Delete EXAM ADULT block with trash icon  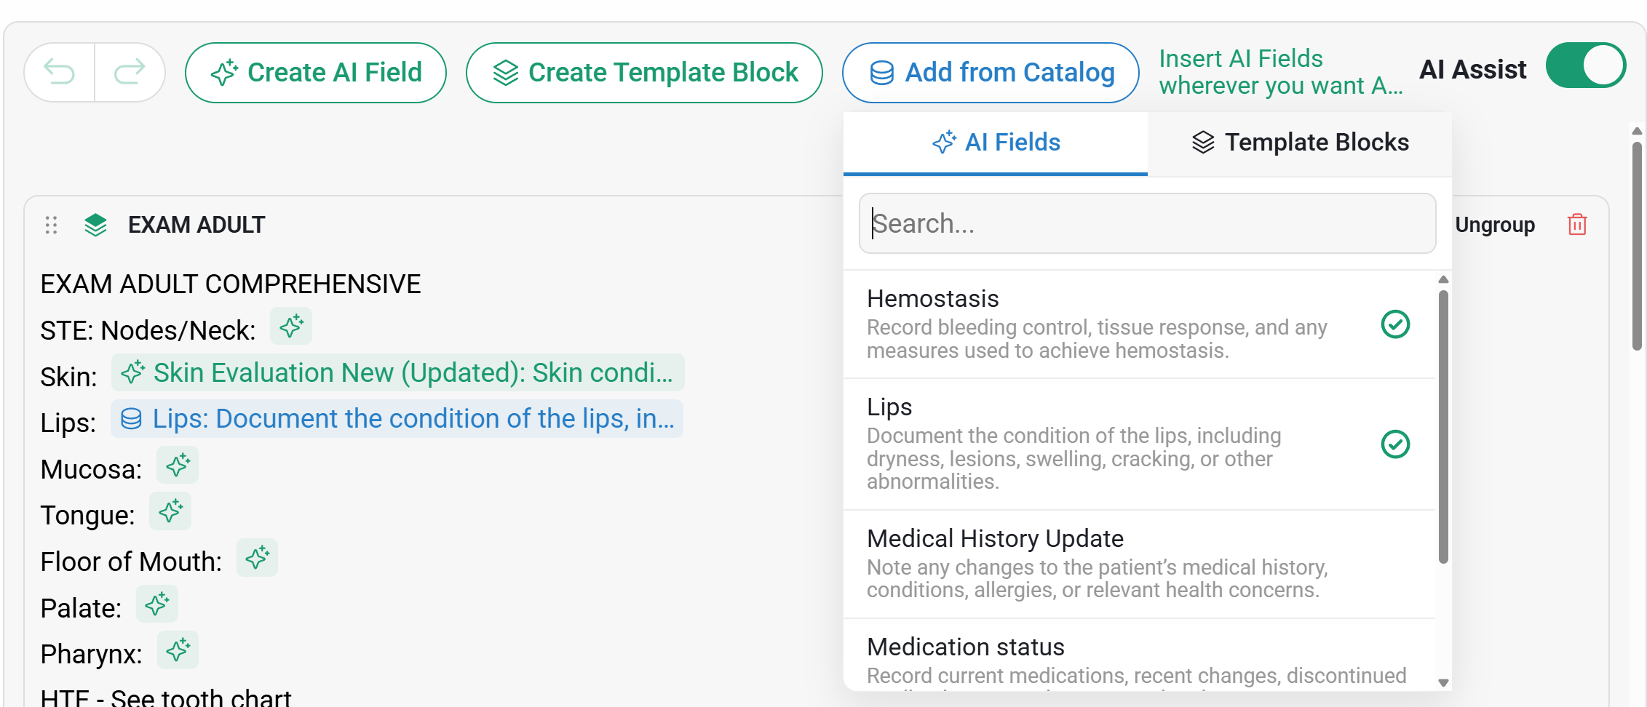click(1577, 225)
